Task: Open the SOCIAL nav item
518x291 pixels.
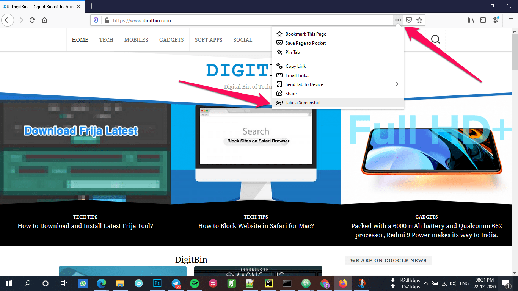Action: click(243, 40)
